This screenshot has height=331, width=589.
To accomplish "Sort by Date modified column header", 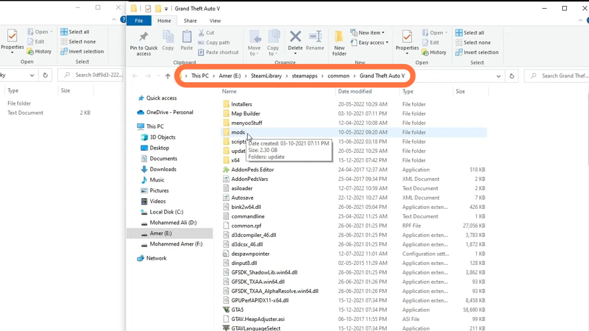I will [x=355, y=91].
